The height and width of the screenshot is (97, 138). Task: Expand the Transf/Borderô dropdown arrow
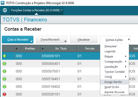tap(65, 41)
